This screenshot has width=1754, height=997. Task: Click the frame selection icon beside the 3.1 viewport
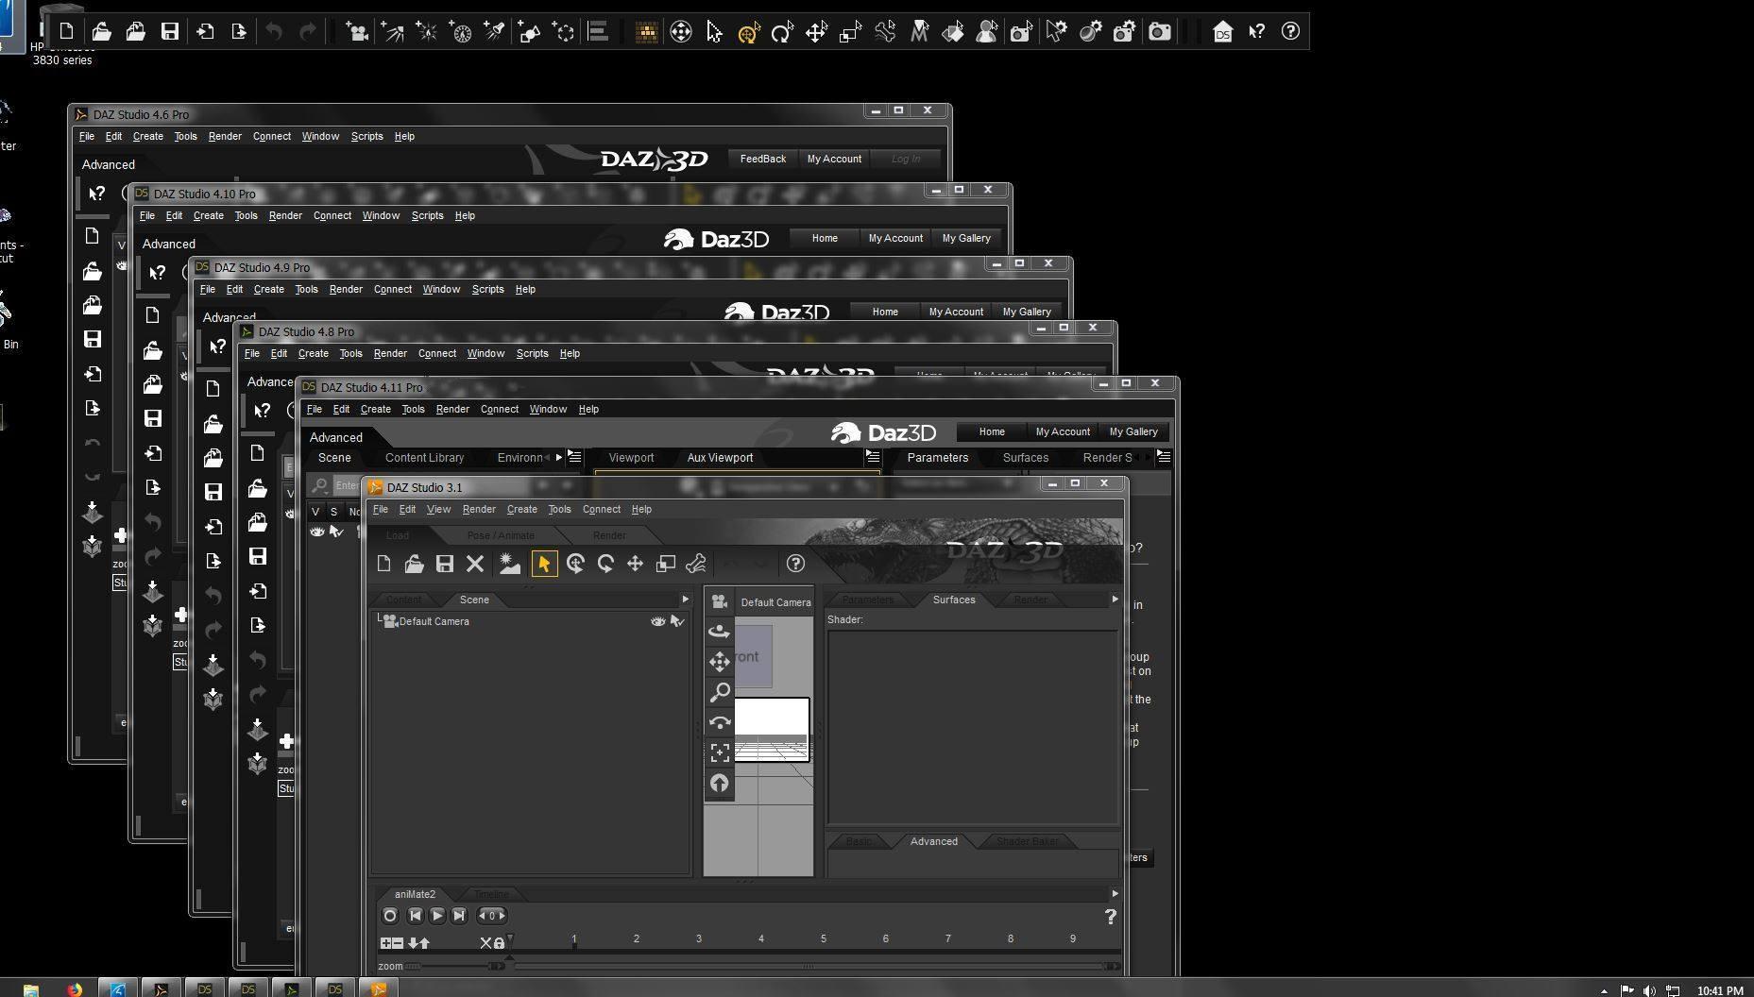pos(720,752)
